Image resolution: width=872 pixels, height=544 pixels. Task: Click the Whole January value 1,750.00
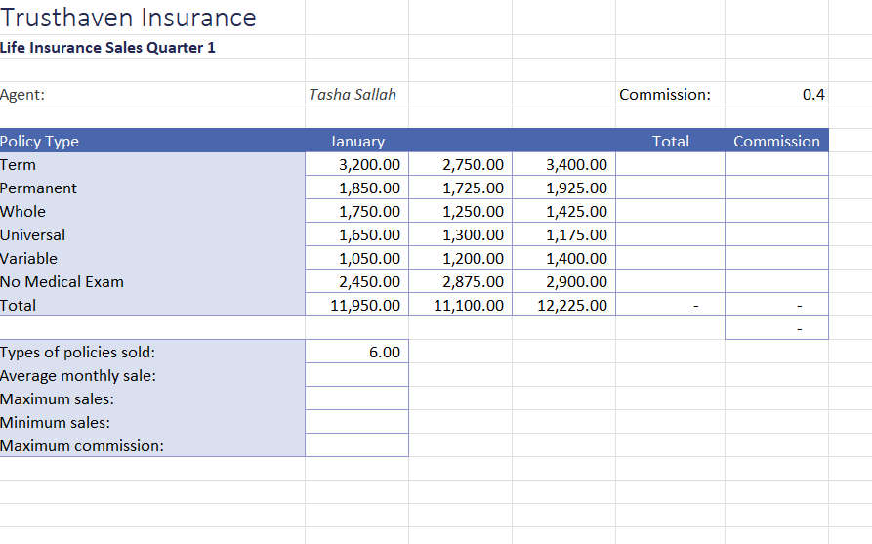356,211
